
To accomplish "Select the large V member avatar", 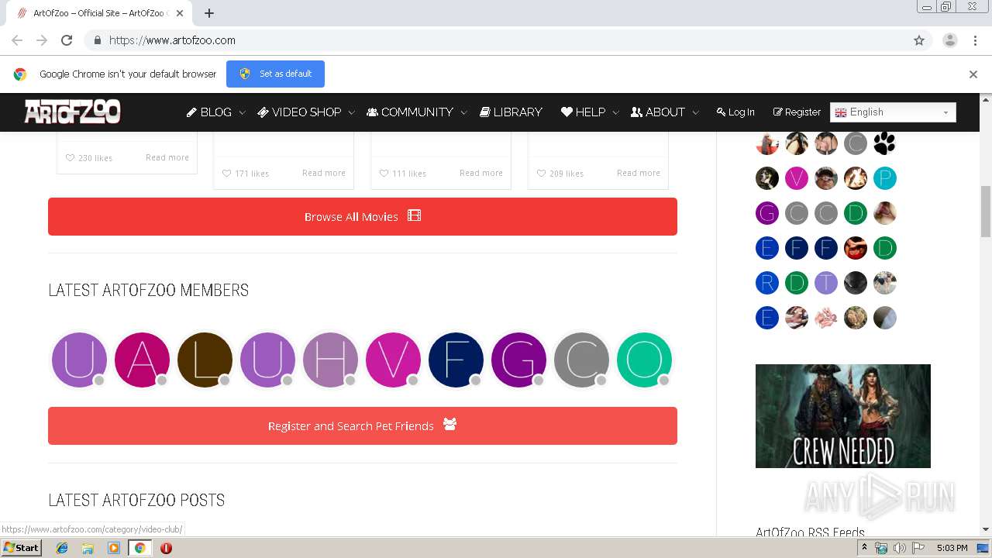I will (x=393, y=360).
